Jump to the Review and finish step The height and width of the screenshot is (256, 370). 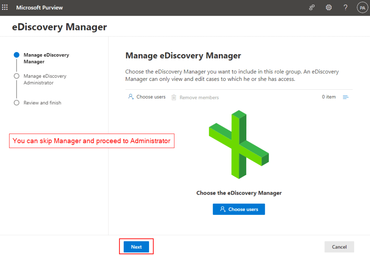[42, 103]
